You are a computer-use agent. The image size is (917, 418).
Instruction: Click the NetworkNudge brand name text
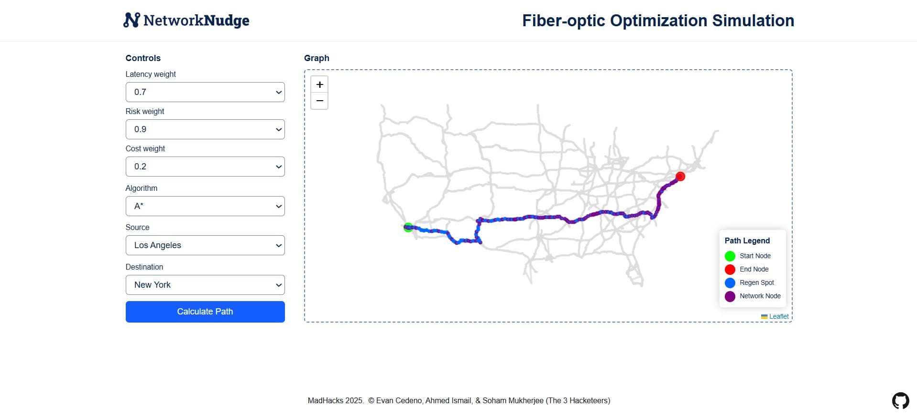coord(196,21)
